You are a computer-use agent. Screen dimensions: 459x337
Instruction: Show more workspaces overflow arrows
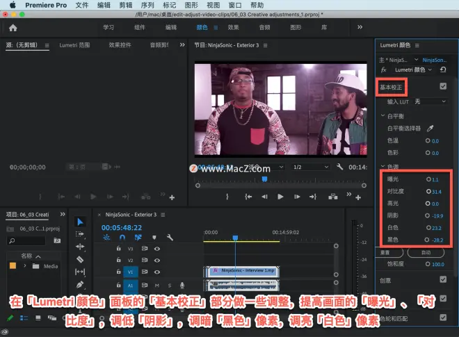tap(360, 27)
